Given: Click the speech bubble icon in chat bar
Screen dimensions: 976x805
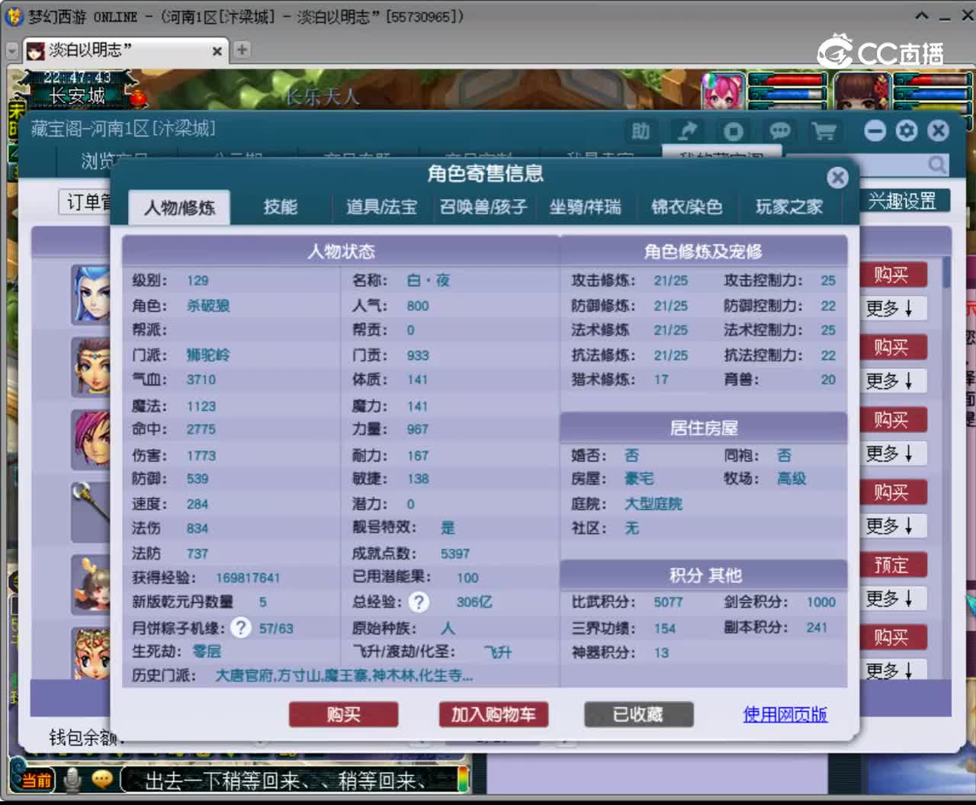Looking at the screenshot, I should (102, 780).
